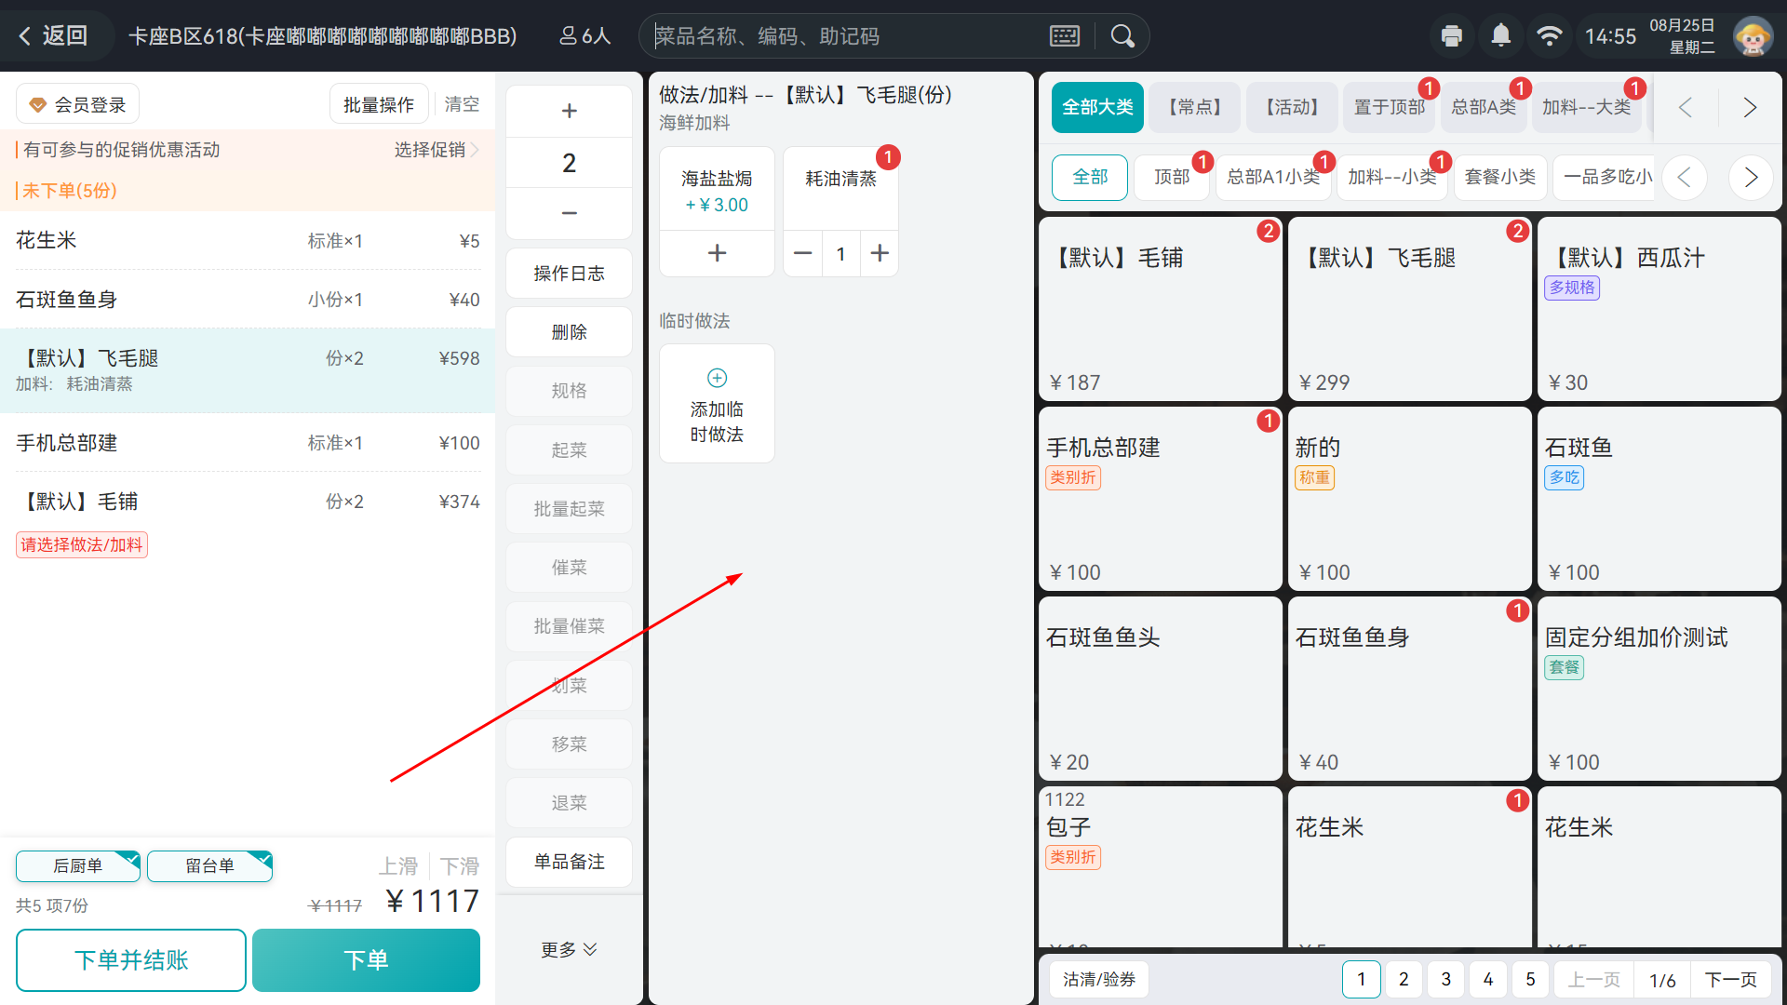Expand the 更多 actions menu
This screenshot has height=1005, width=1787.
pyautogui.click(x=569, y=949)
